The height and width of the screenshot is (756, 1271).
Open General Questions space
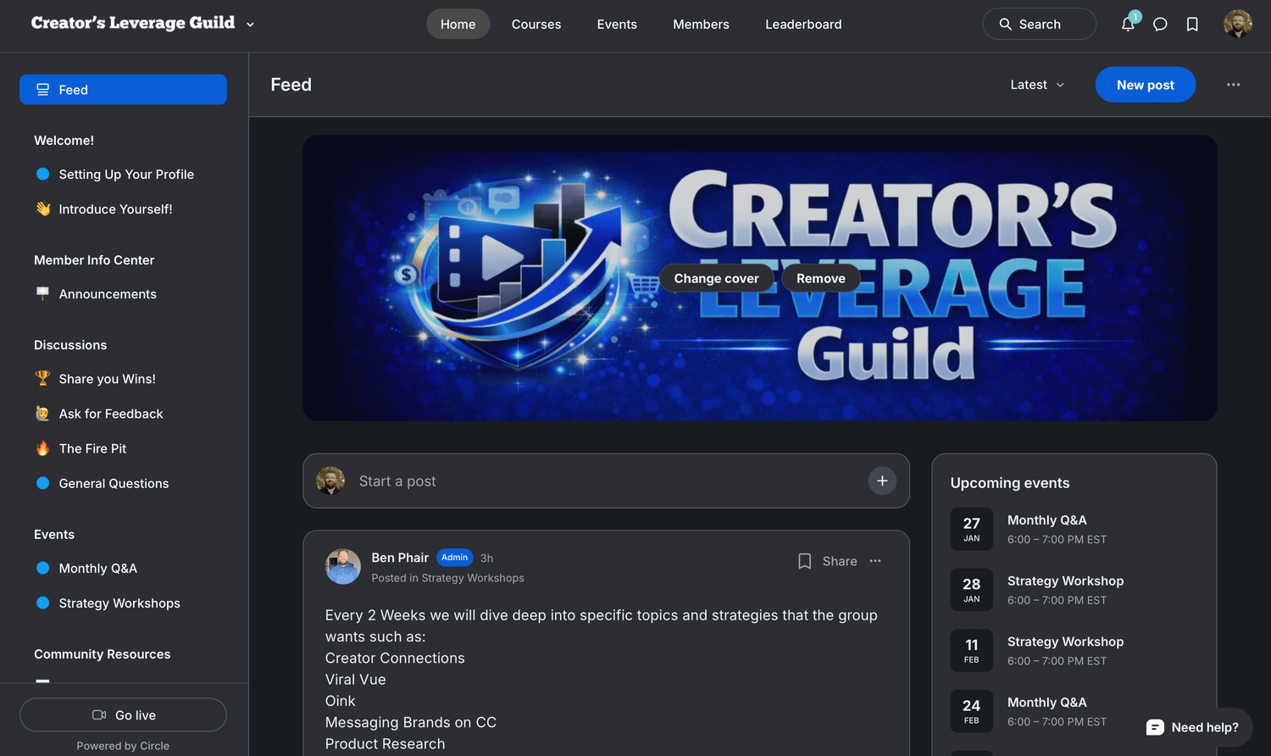click(123, 483)
